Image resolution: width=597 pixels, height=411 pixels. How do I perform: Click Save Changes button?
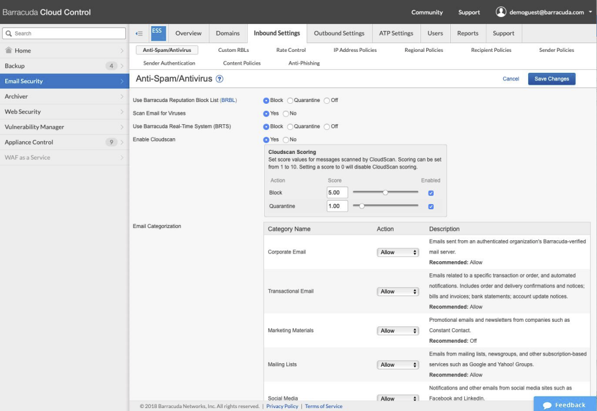[552, 79]
